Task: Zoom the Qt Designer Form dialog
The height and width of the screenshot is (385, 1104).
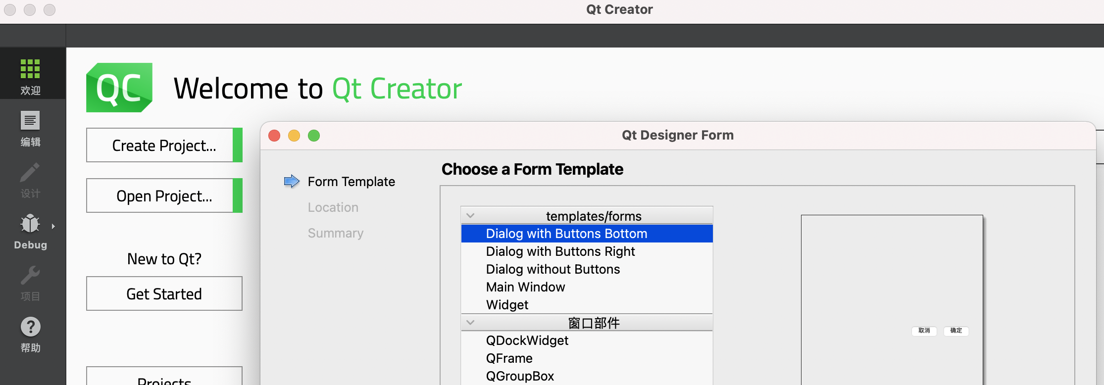Action: point(314,136)
